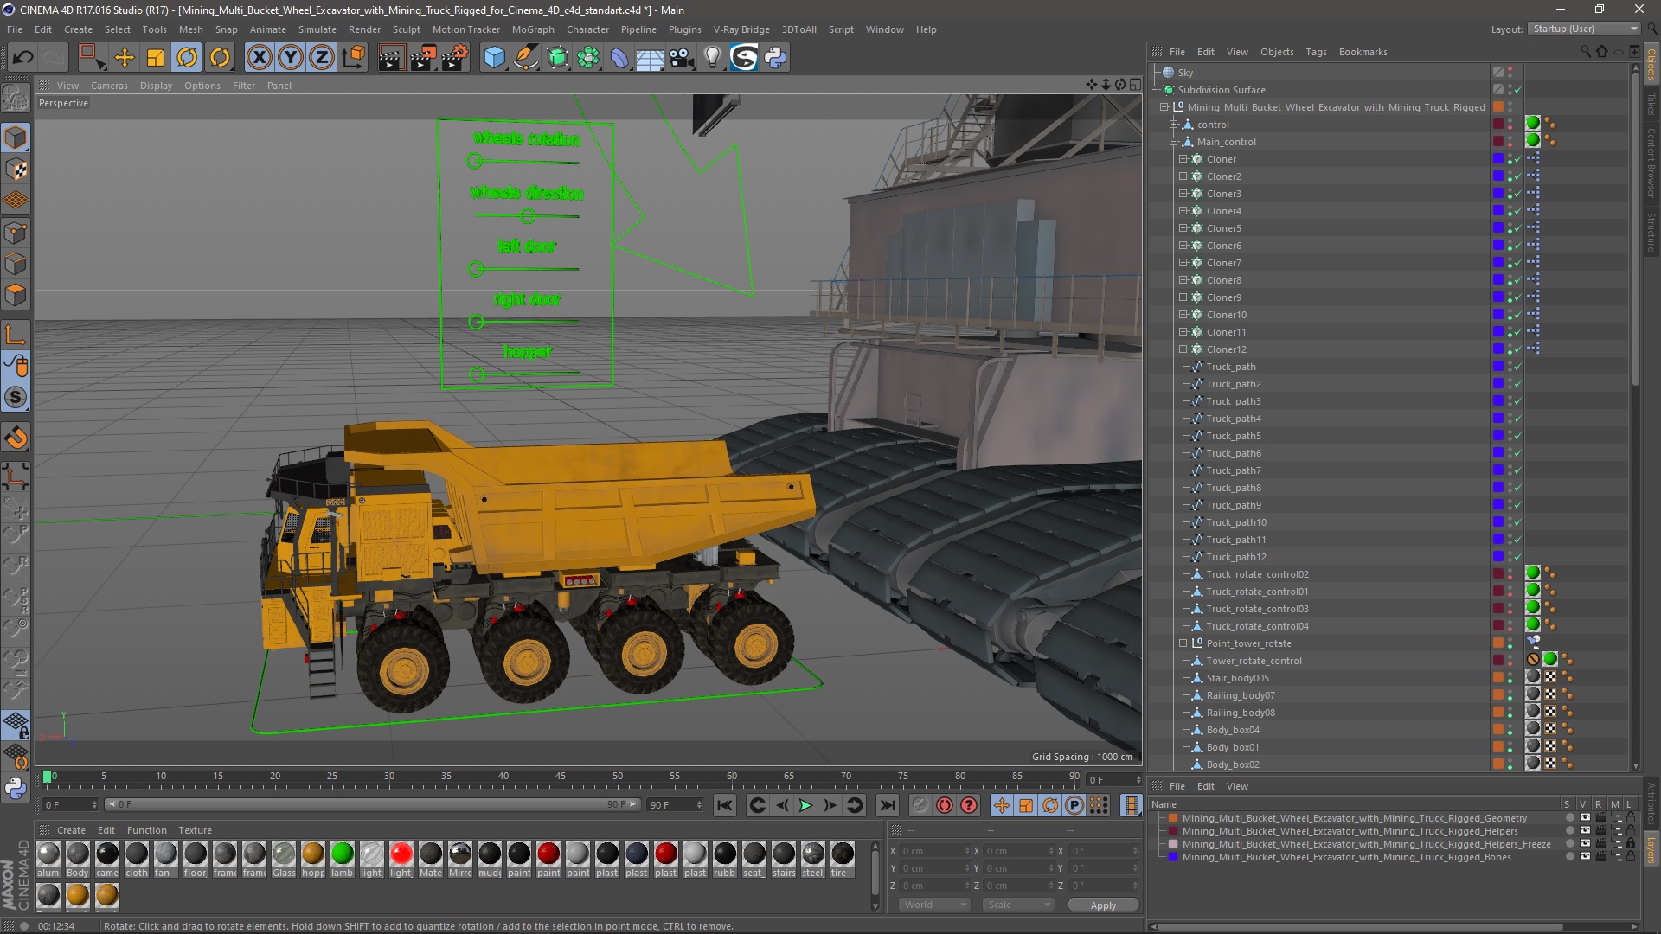The width and height of the screenshot is (1661, 934).
Task: Open Object Manager Tags menu
Action: pyautogui.click(x=1316, y=52)
